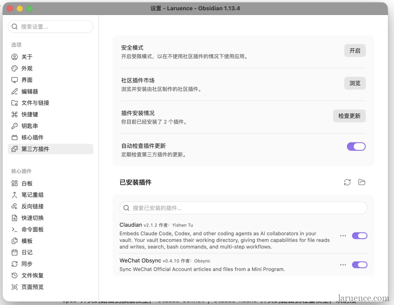Click the 钥匙串 key icon
Image resolution: width=394 pixels, height=305 pixels.
(15, 126)
